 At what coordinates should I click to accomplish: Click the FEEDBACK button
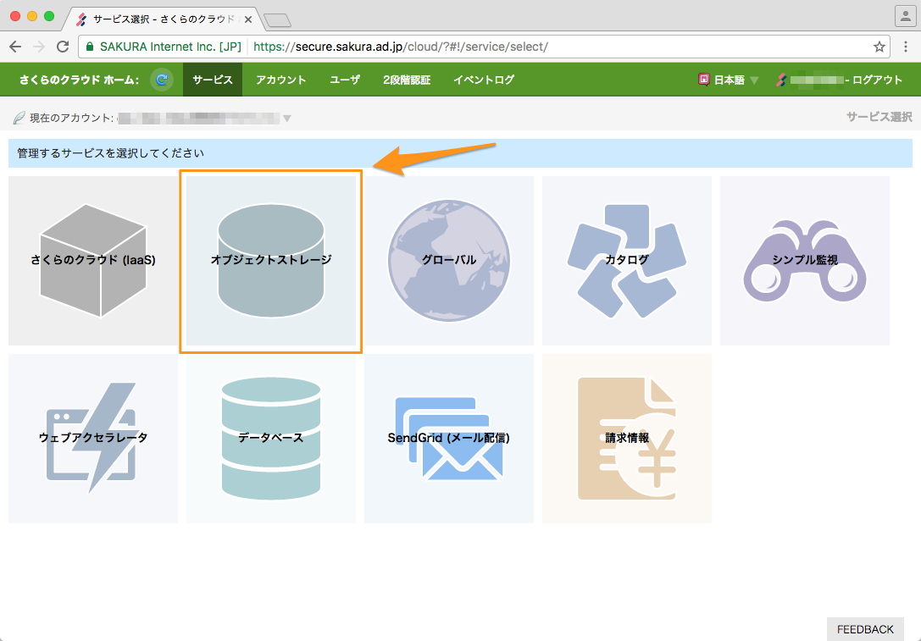coord(865,629)
